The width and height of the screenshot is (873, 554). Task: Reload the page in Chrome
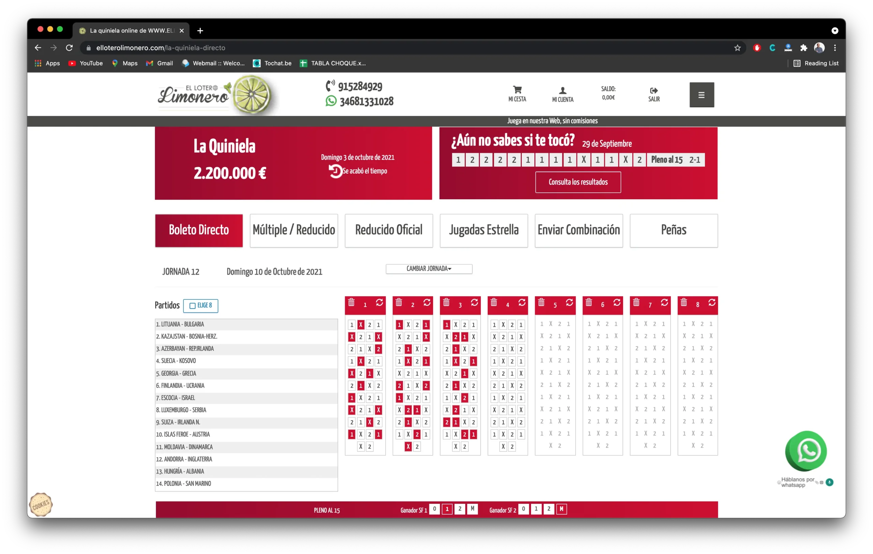coord(69,48)
